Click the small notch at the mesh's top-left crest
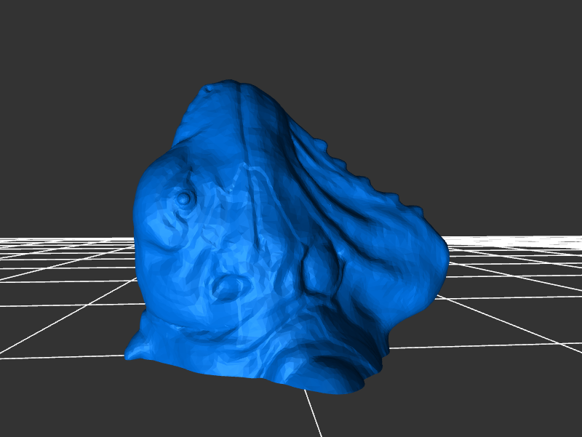The height and width of the screenshot is (437, 582). coord(210,88)
